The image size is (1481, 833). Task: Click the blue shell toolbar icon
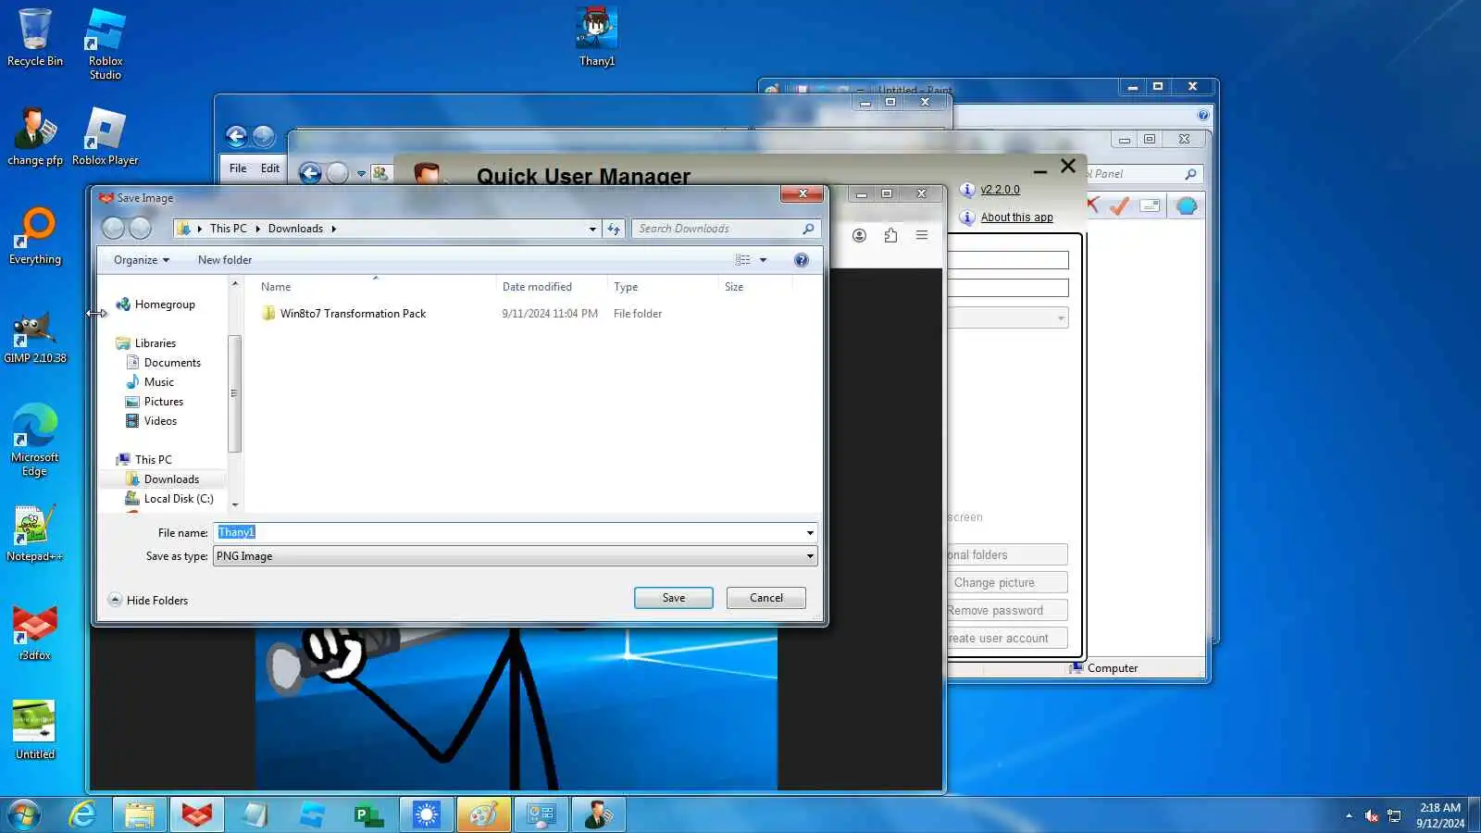click(1187, 205)
